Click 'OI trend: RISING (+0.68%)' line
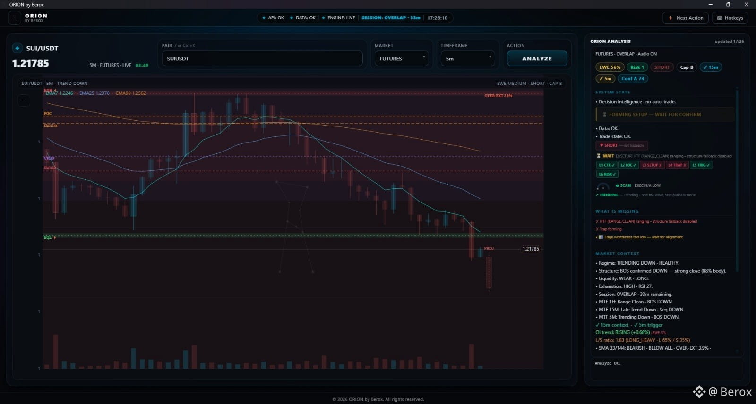Screen dimensions: 756x404 pyautogui.click(x=623, y=332)
